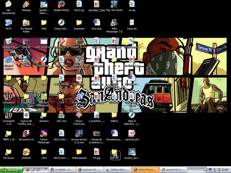Switch to Apolyton CS taskbar window
The height and width of the screenshot is (173, 231).
pos(90,170)
